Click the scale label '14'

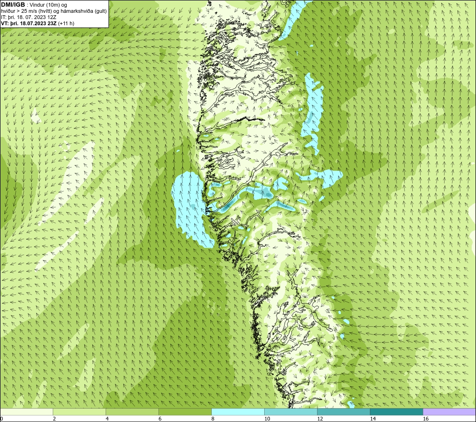point(373,419)
